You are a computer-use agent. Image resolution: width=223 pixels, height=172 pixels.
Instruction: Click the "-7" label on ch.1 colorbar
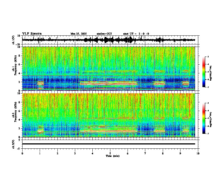pos(208,87)
